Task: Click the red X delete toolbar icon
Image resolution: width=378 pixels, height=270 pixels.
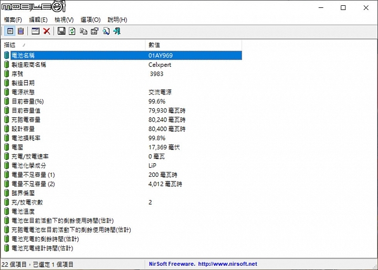Action: [x=47, y=31]
